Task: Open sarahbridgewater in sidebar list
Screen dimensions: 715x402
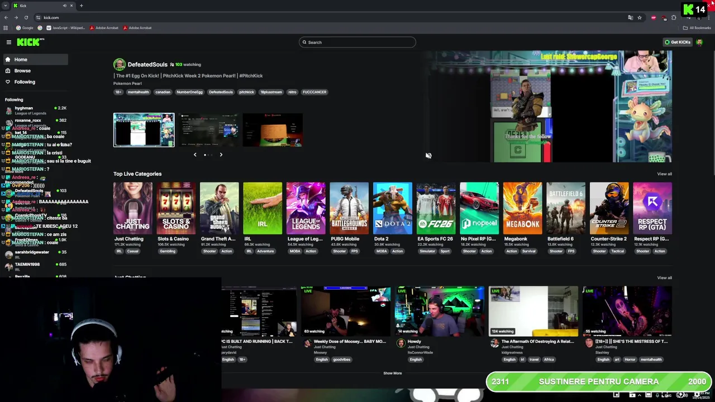Action: click(35, 254)
